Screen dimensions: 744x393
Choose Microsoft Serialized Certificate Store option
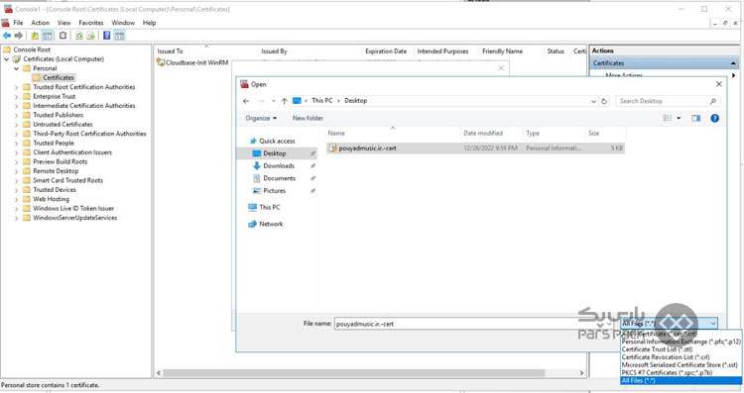[x=681, y=364]
